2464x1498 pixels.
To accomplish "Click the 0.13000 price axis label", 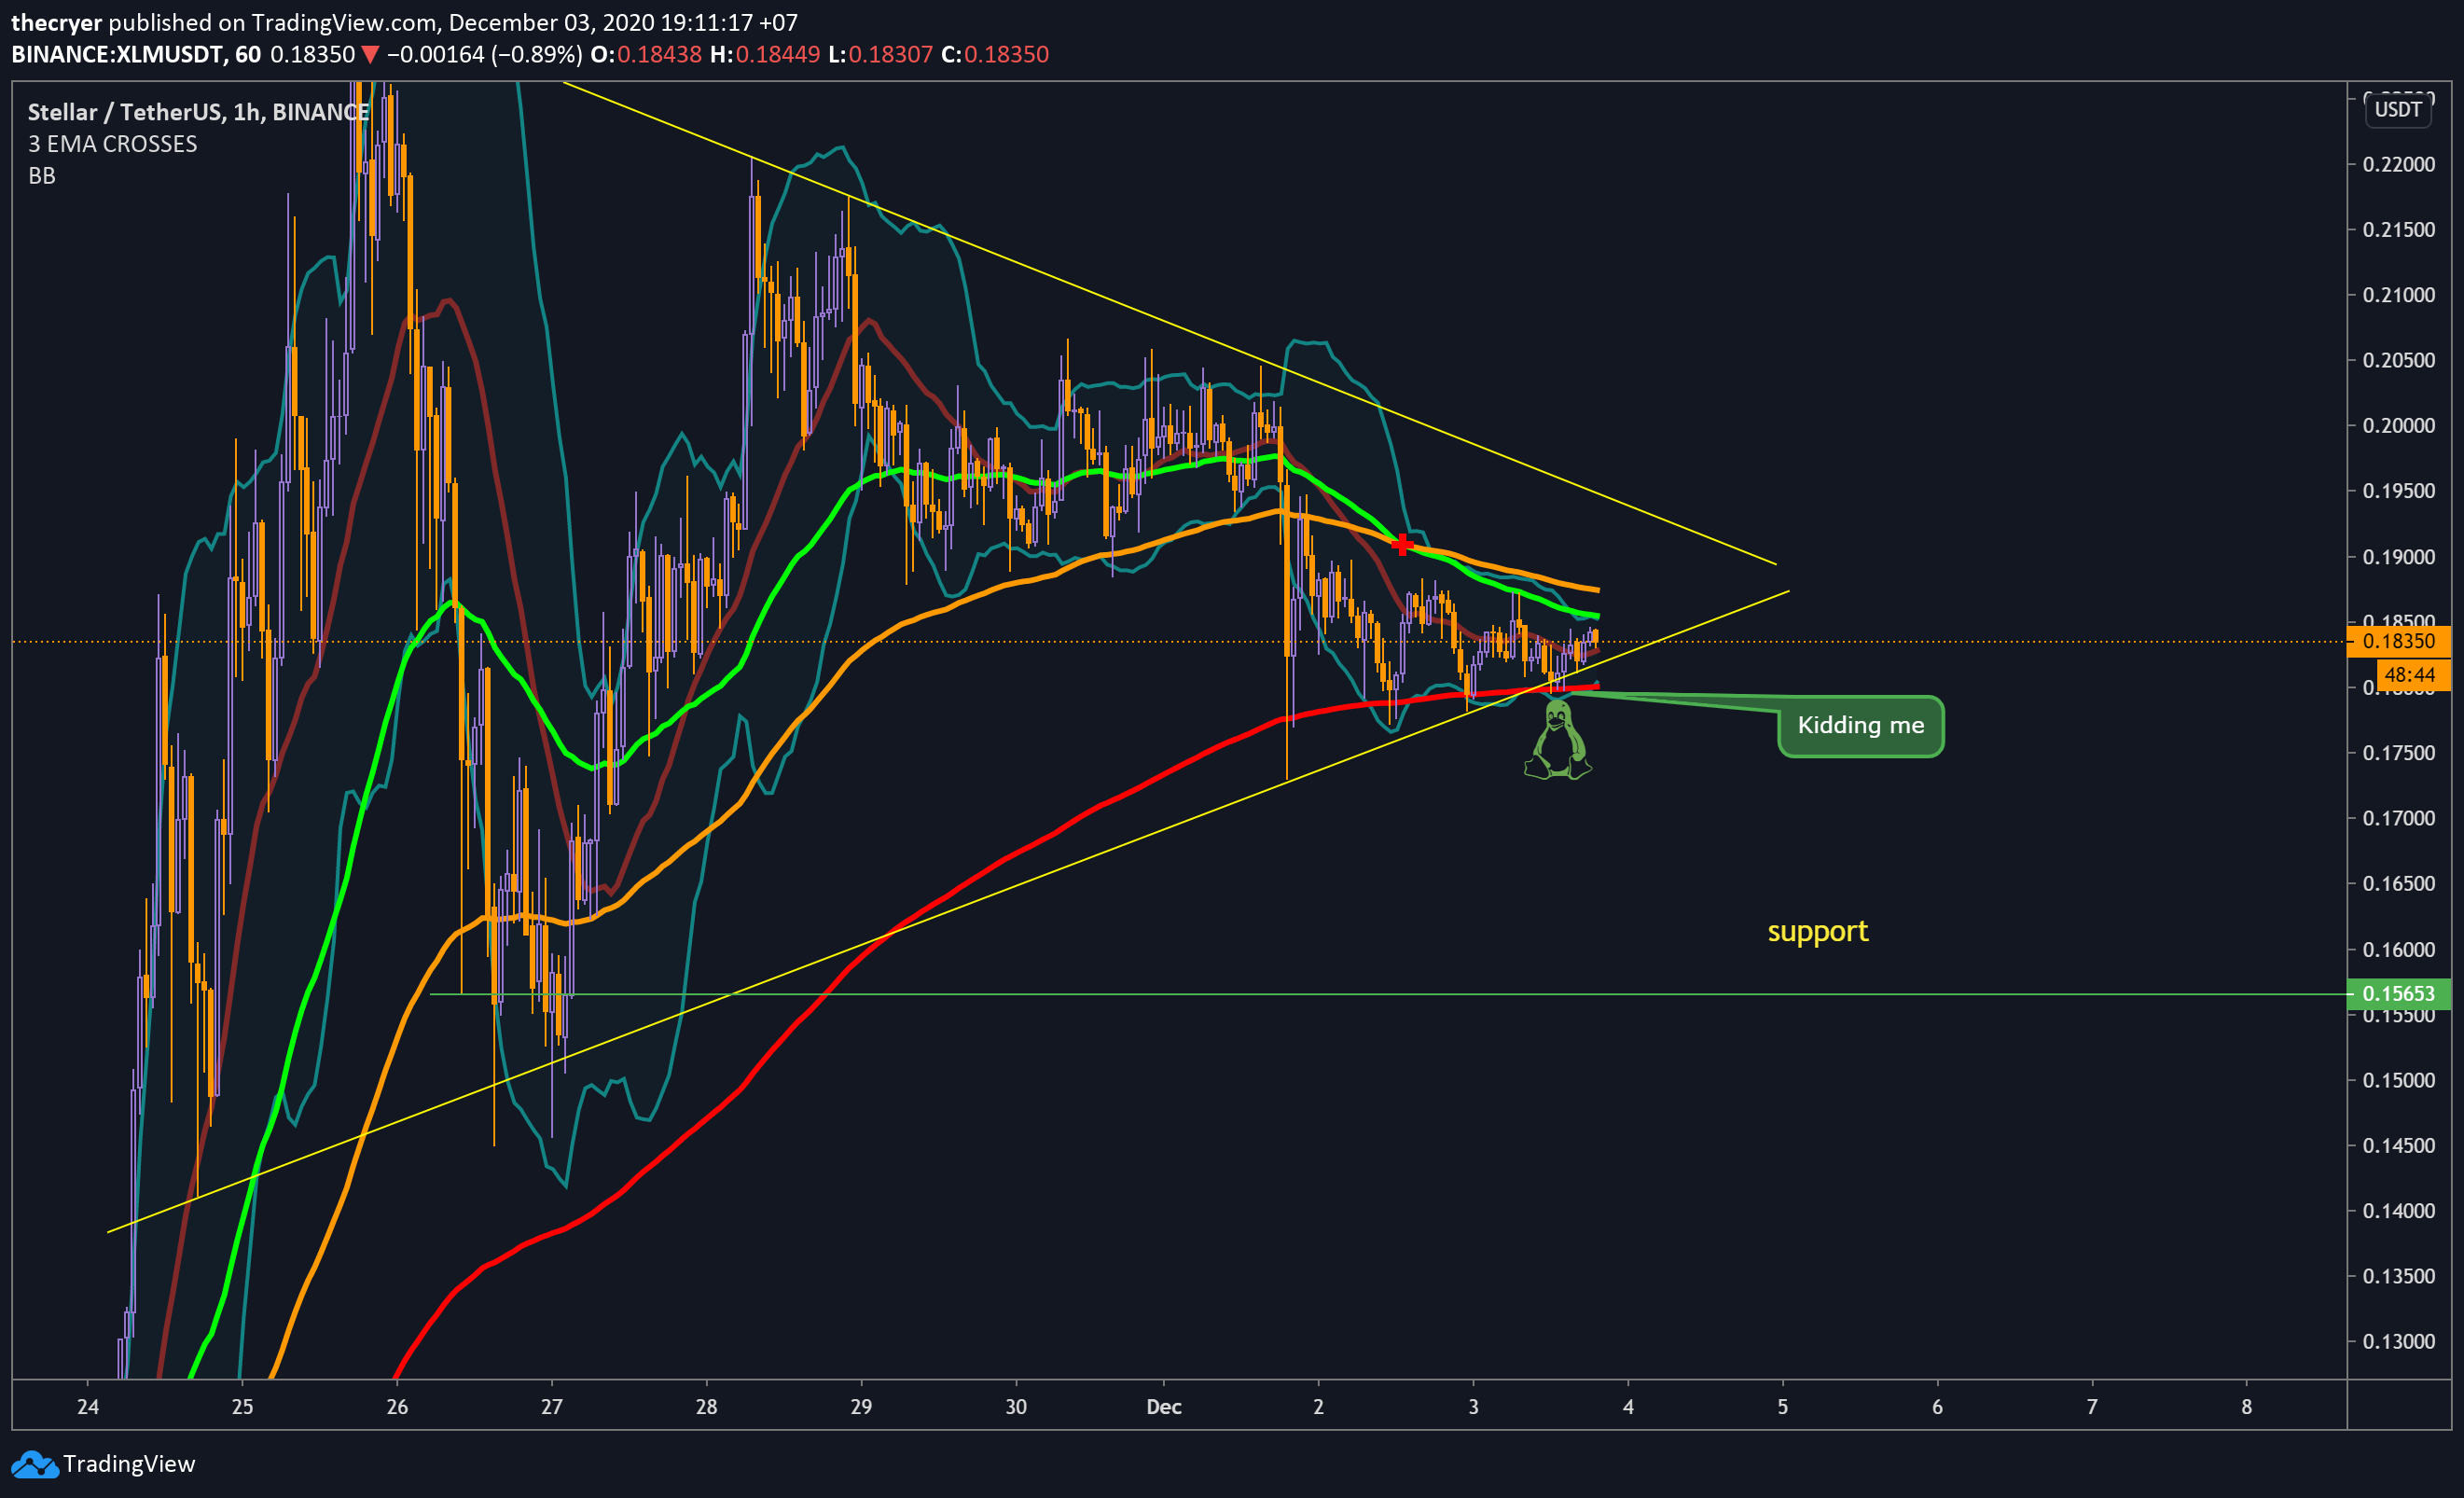I will point(2398,1342).
